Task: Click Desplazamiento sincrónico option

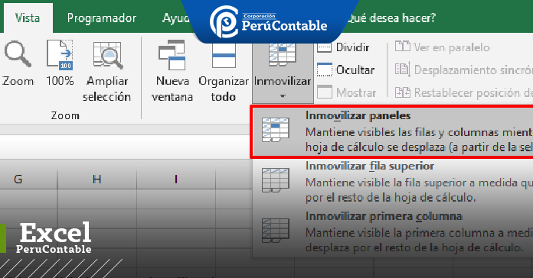Action: [x=463, y=69]
